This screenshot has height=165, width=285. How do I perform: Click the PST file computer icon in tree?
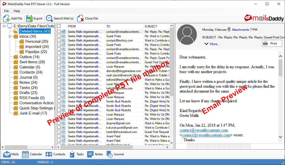10,26
